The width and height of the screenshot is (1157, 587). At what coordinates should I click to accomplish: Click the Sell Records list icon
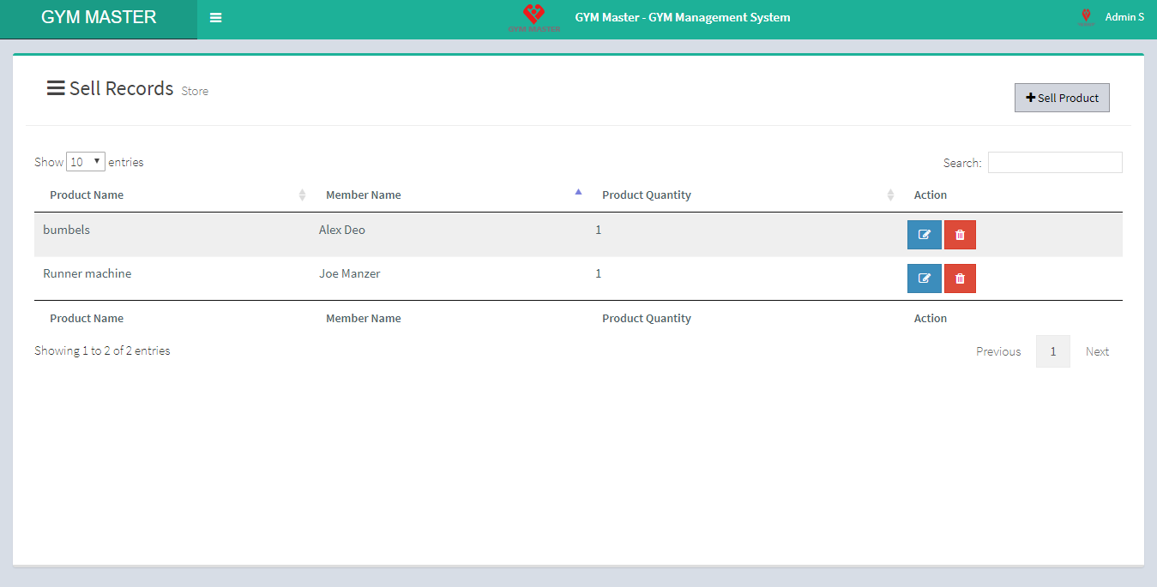pyautogui.click(x=56, y=88)
